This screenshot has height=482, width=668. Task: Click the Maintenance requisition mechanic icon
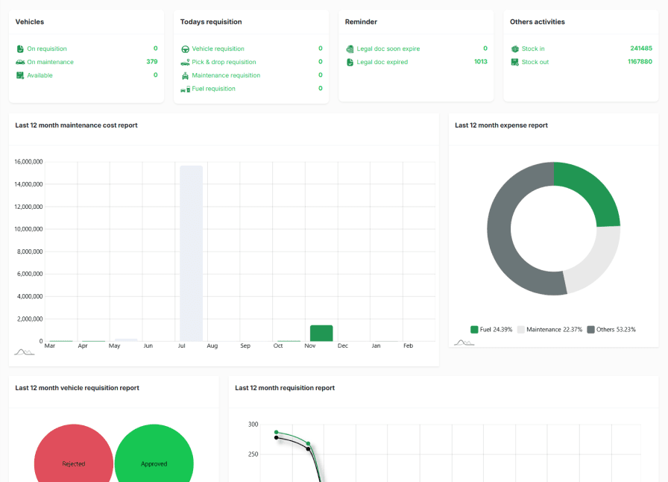[185, 76]
